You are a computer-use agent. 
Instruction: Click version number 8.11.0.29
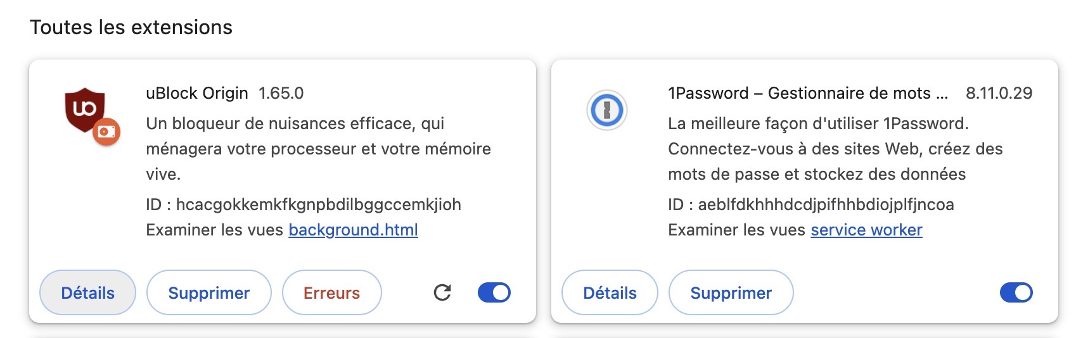(x=999, y=93)
